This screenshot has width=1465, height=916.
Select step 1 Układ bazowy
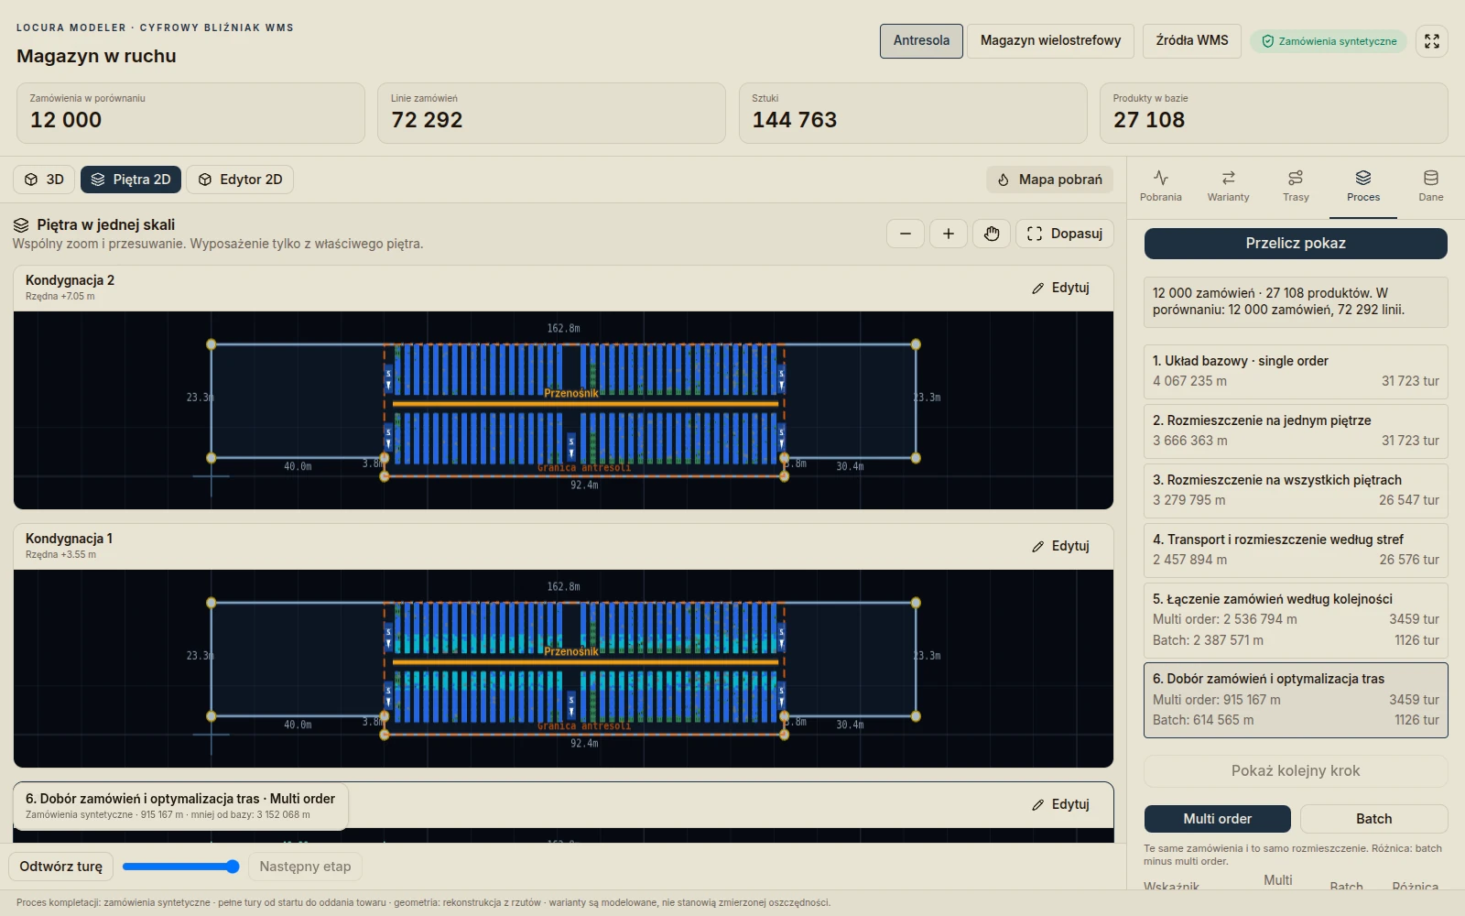click(1296, 371)
